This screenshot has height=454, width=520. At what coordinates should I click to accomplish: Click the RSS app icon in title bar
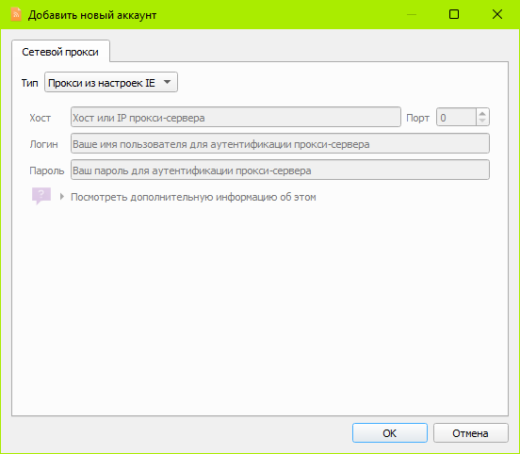pyautogui.click(x=16, y=14)
